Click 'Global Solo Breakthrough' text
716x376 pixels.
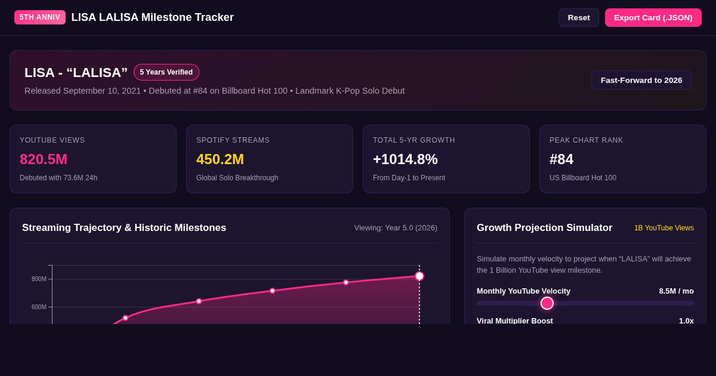click(x=237, y=178)
